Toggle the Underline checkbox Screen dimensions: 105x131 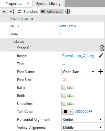point(64,103)
